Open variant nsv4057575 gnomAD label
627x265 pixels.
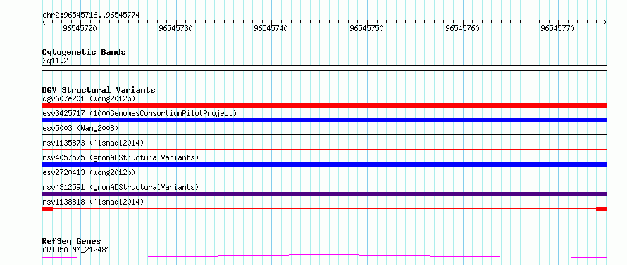point(120,157)
